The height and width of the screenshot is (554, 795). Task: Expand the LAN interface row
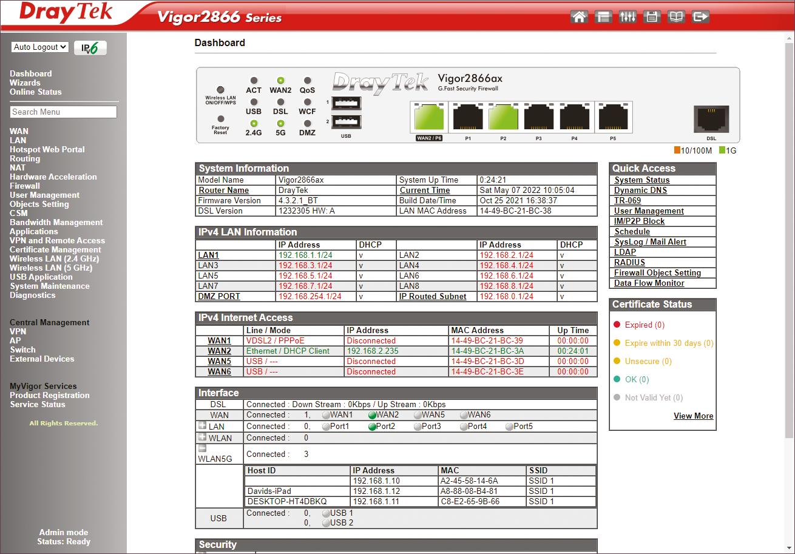pyautogui.click(x=202, y=425)
